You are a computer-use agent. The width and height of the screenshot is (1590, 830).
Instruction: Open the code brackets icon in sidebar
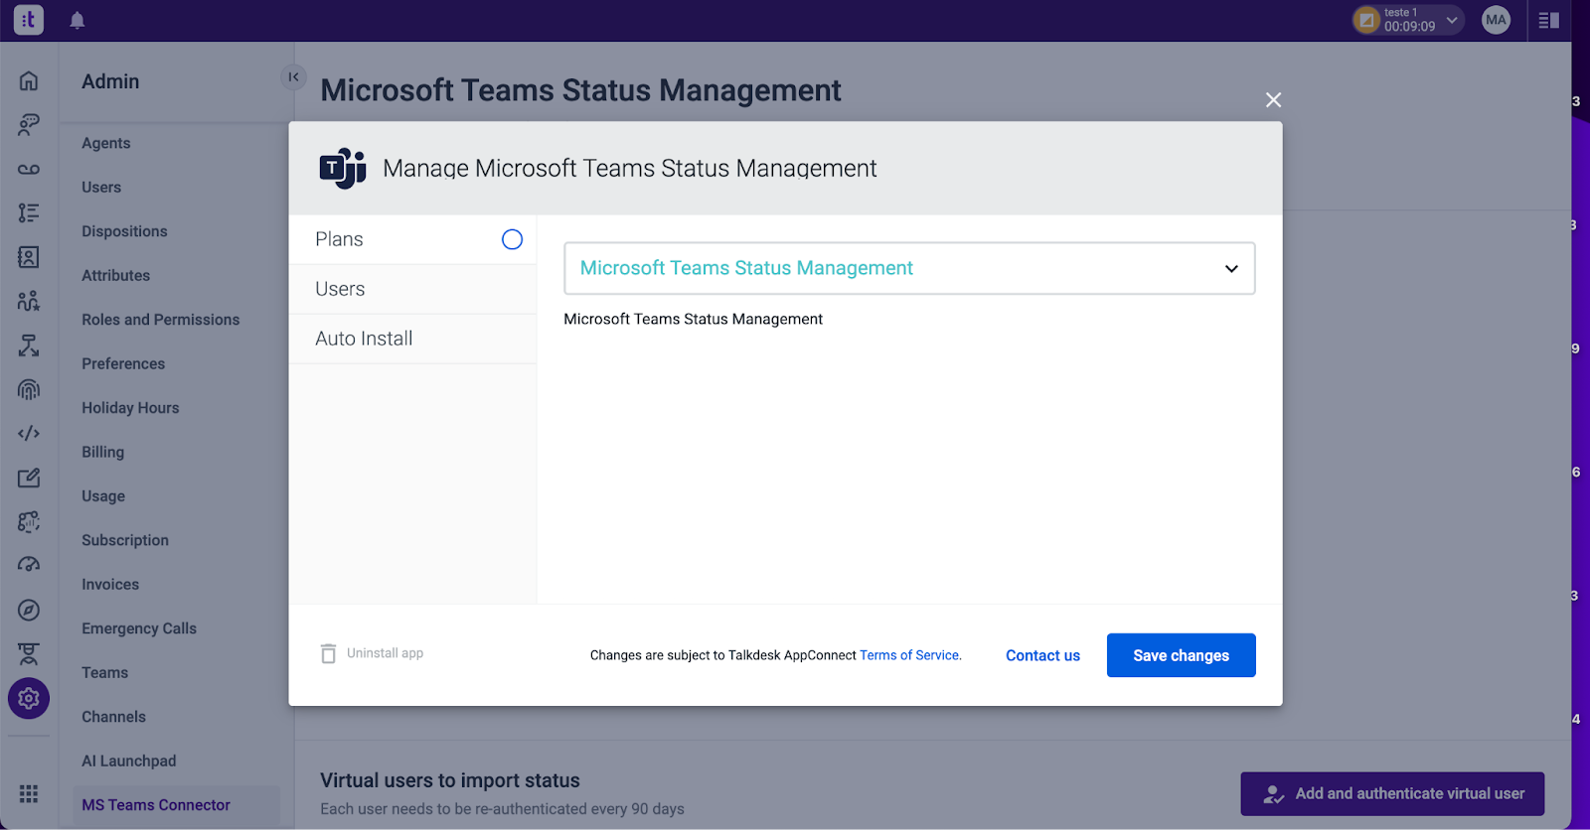coord(29,433)
